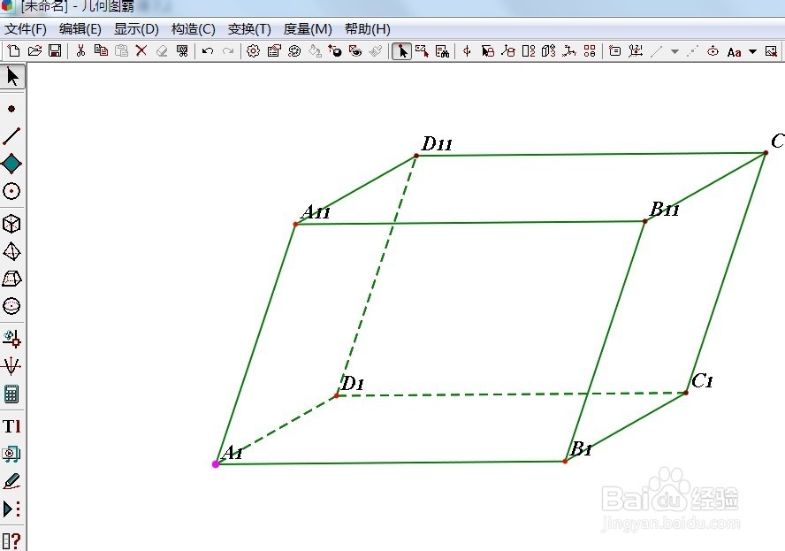Click the scissors cut icon

point(80,50)
